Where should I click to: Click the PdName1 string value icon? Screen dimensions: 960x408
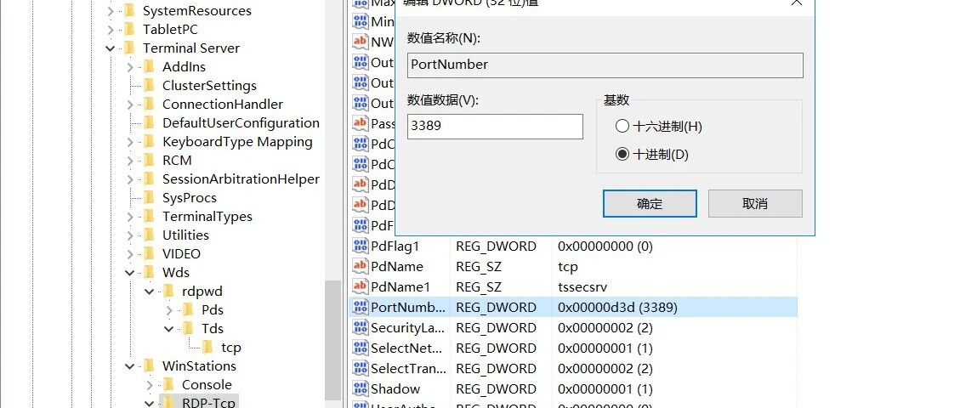point(360,287)
